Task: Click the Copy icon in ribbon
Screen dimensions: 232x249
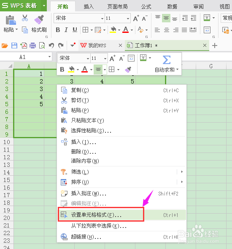Action: (25, 30)
